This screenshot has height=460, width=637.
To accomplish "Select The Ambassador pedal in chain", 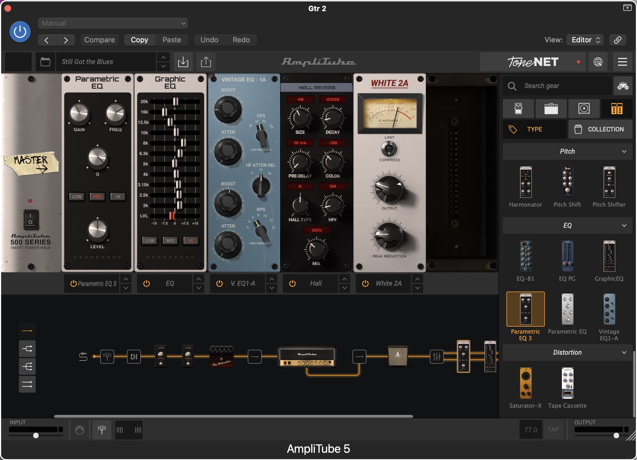I will (222, 357).
